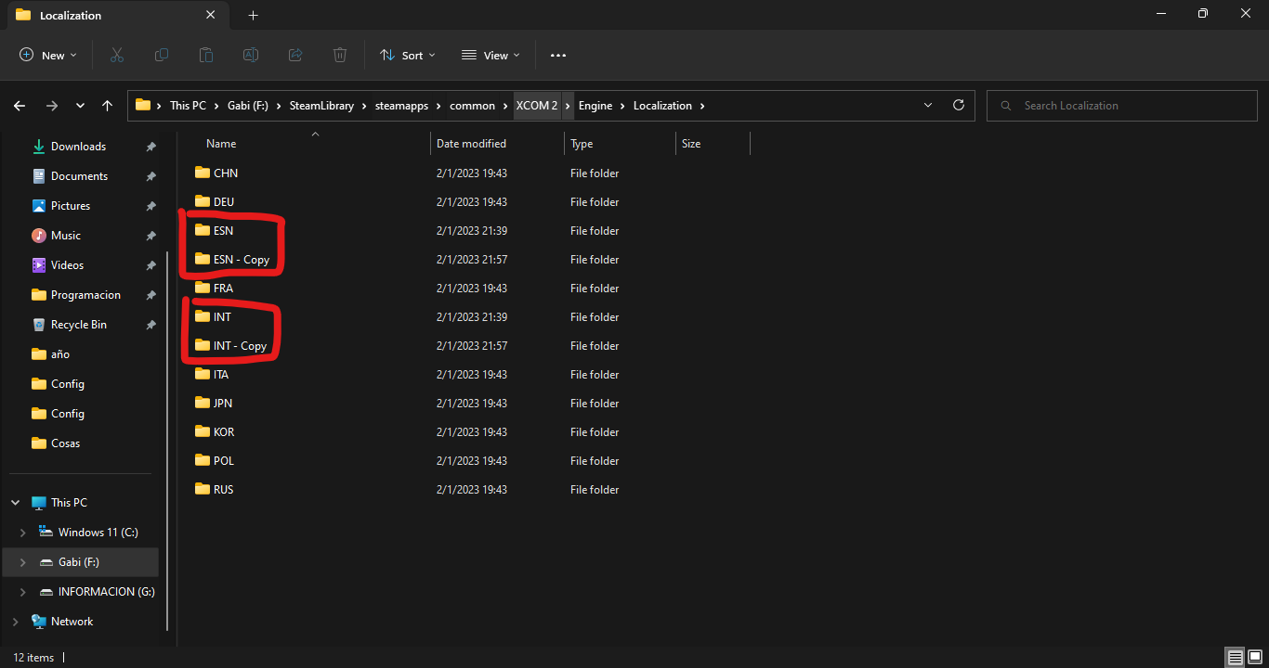Click the SteamLibrary breadcrumb segment

tap(321, 106)
